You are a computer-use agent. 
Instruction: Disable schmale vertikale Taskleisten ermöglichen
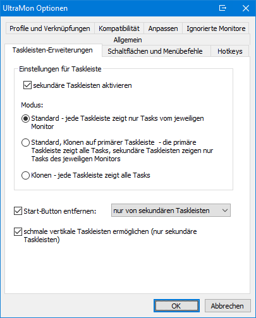click(18, 231)
